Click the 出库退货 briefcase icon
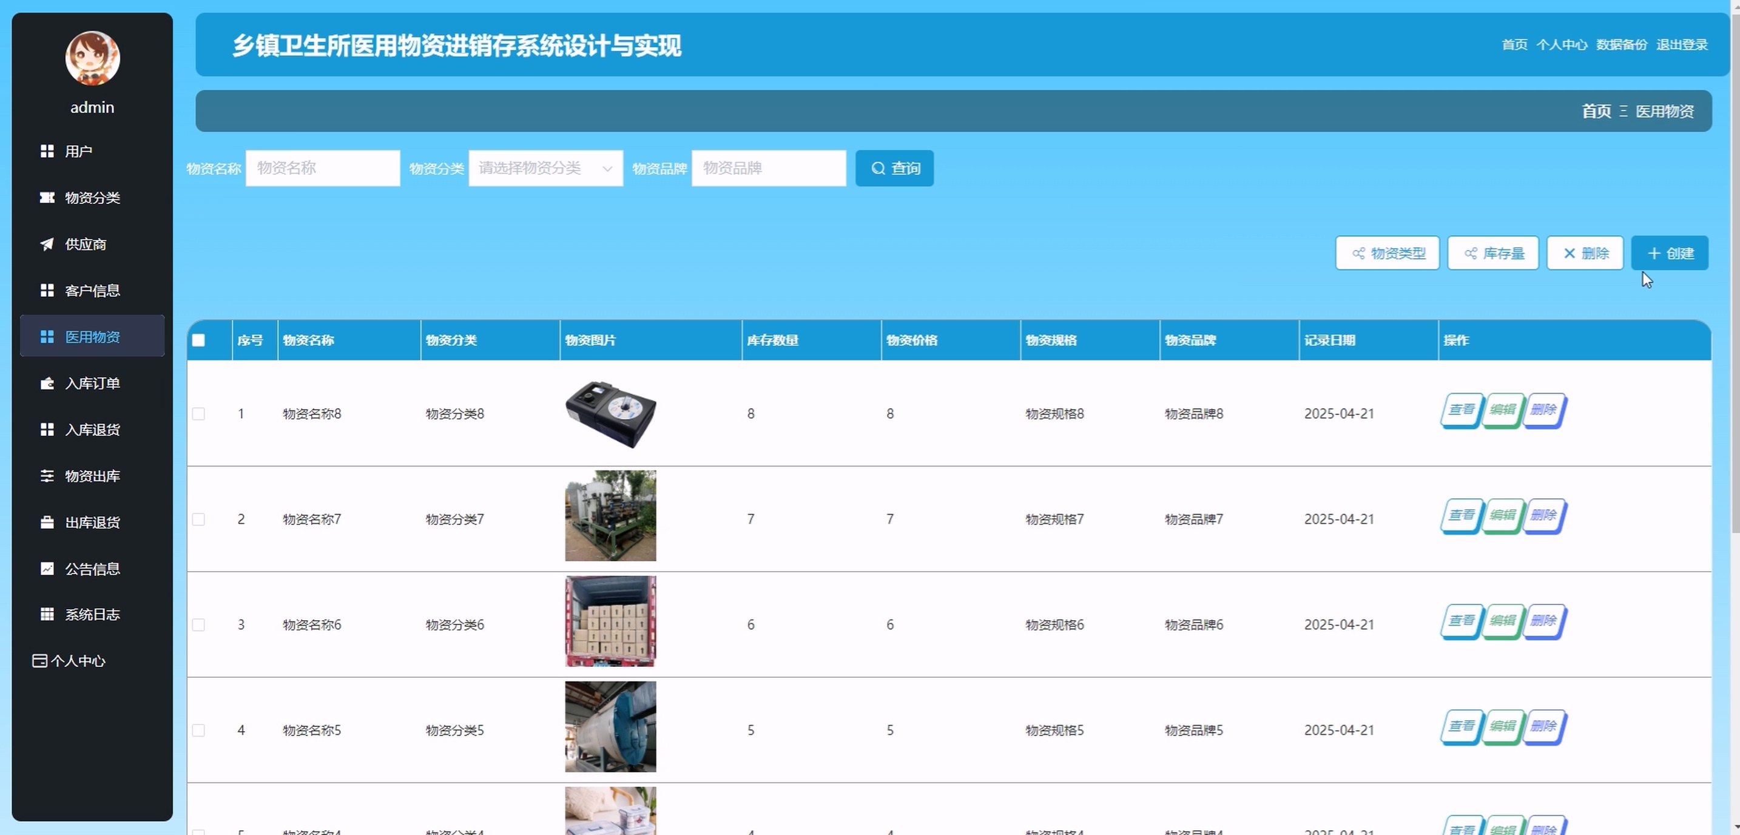Image resolution: width=1740 pixels, height=835 pixels. pos(47,522)
